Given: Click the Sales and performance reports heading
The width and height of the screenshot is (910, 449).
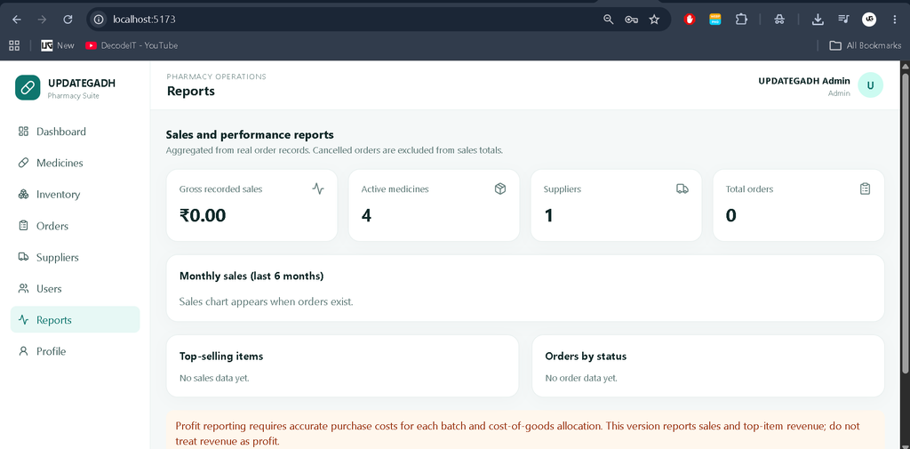Looking at the screenshot, I should (250, 135).
